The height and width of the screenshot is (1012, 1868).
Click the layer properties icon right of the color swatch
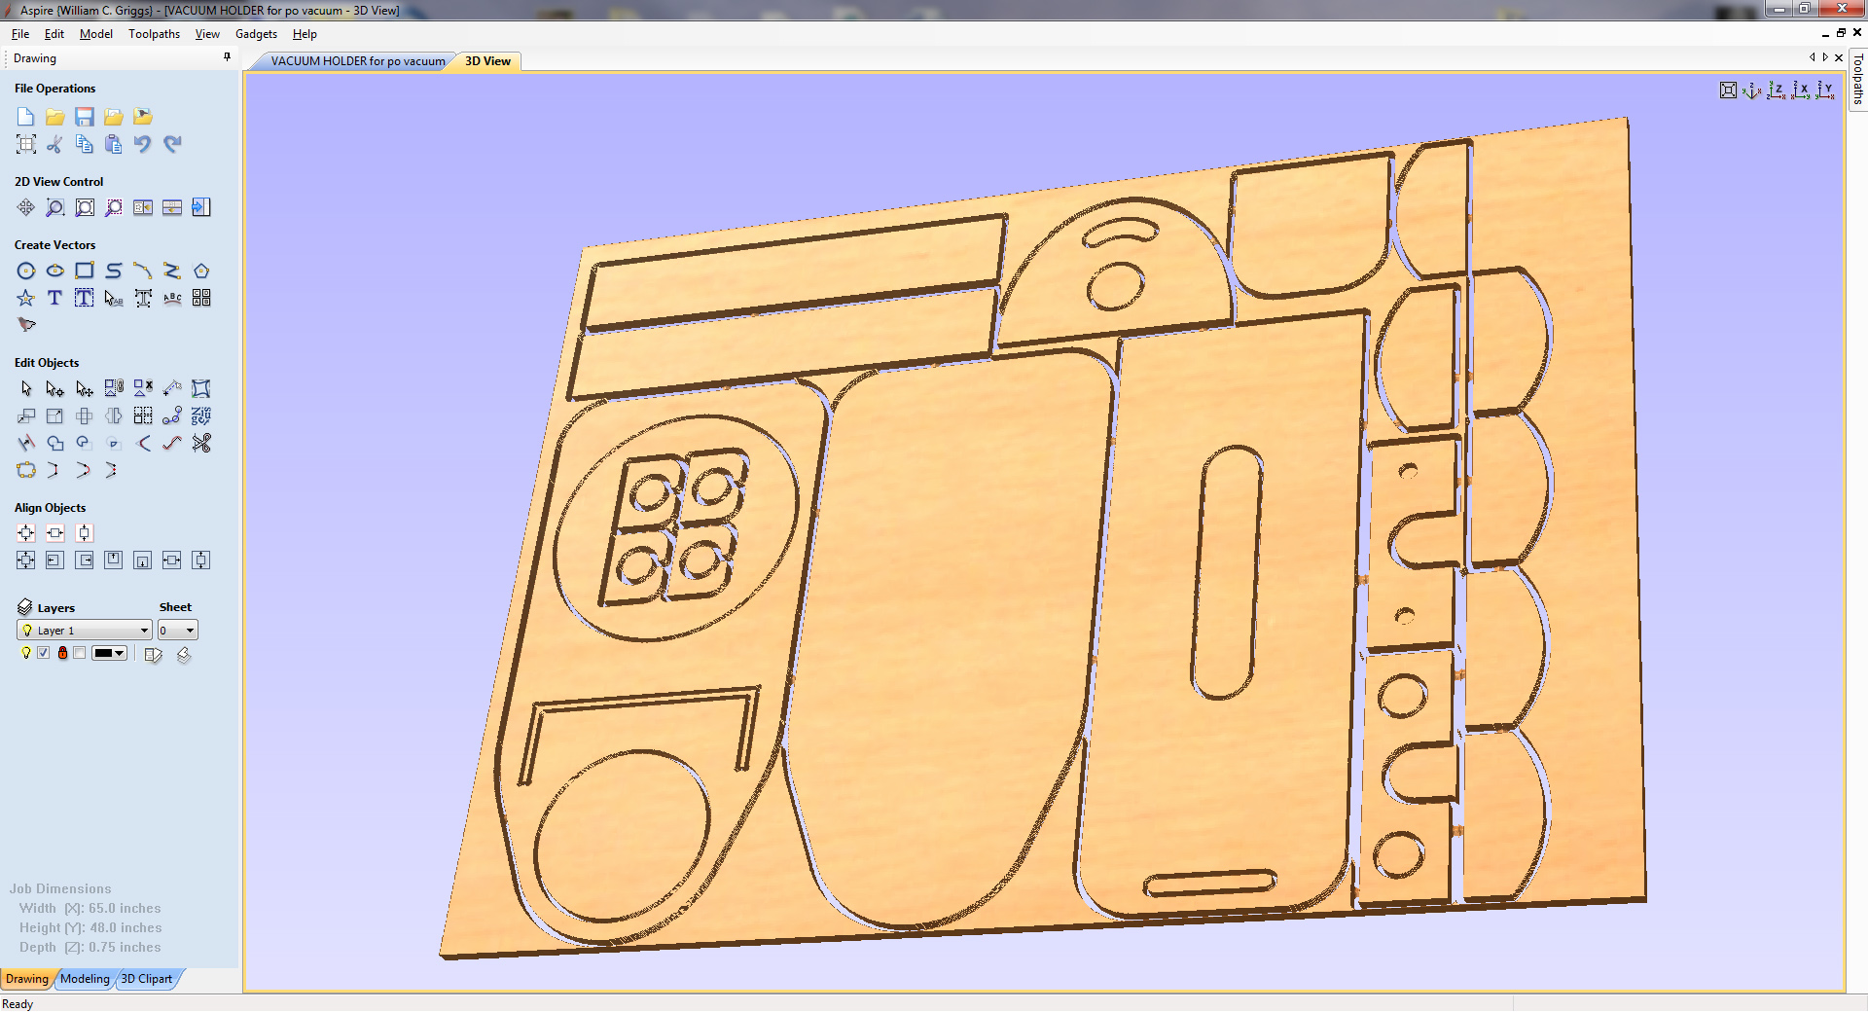153,655
